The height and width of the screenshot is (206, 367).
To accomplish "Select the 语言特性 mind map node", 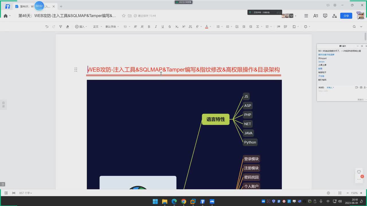I will (216, 119).
